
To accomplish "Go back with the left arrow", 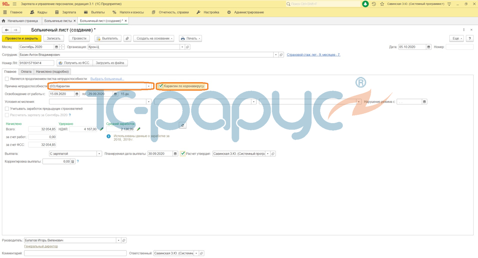I will click(x=7, y=30).
